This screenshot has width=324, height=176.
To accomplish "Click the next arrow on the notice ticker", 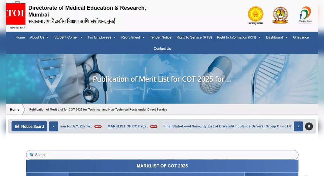I will [x=298, y=126].
